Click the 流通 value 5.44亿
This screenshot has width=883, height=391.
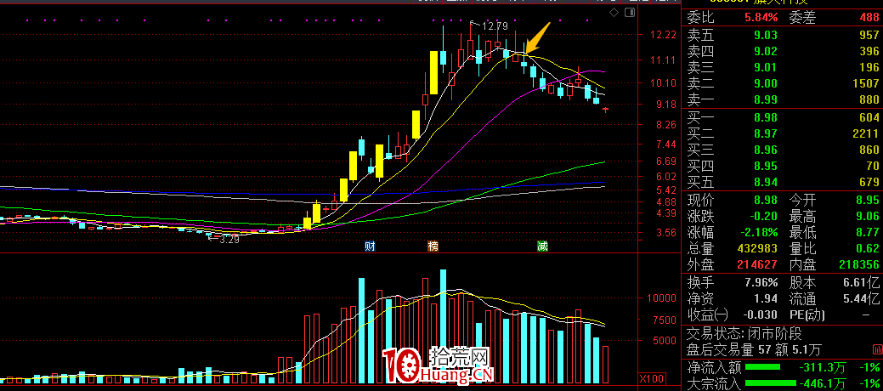pos(862,298)
